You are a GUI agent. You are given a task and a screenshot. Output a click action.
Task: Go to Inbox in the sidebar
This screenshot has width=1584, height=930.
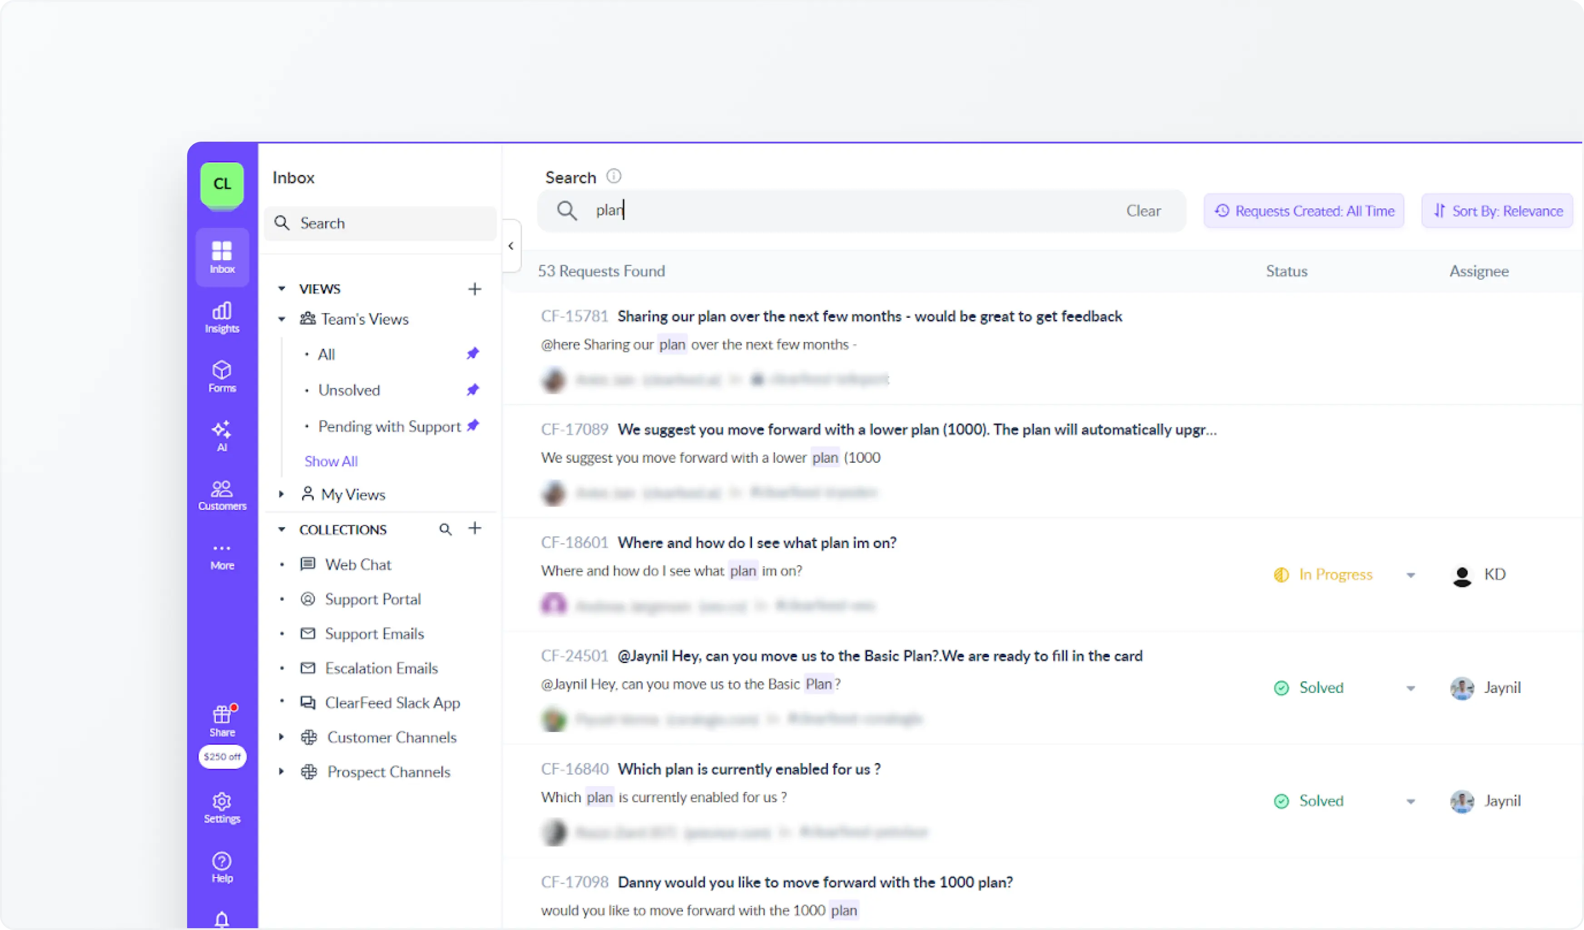222,257
